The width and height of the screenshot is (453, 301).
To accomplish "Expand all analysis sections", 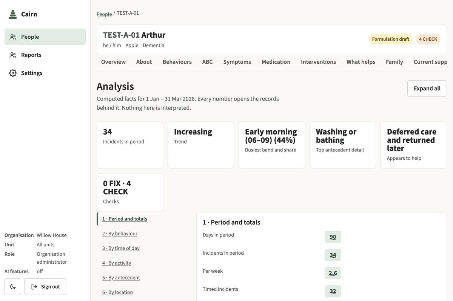I will [427, 89].
